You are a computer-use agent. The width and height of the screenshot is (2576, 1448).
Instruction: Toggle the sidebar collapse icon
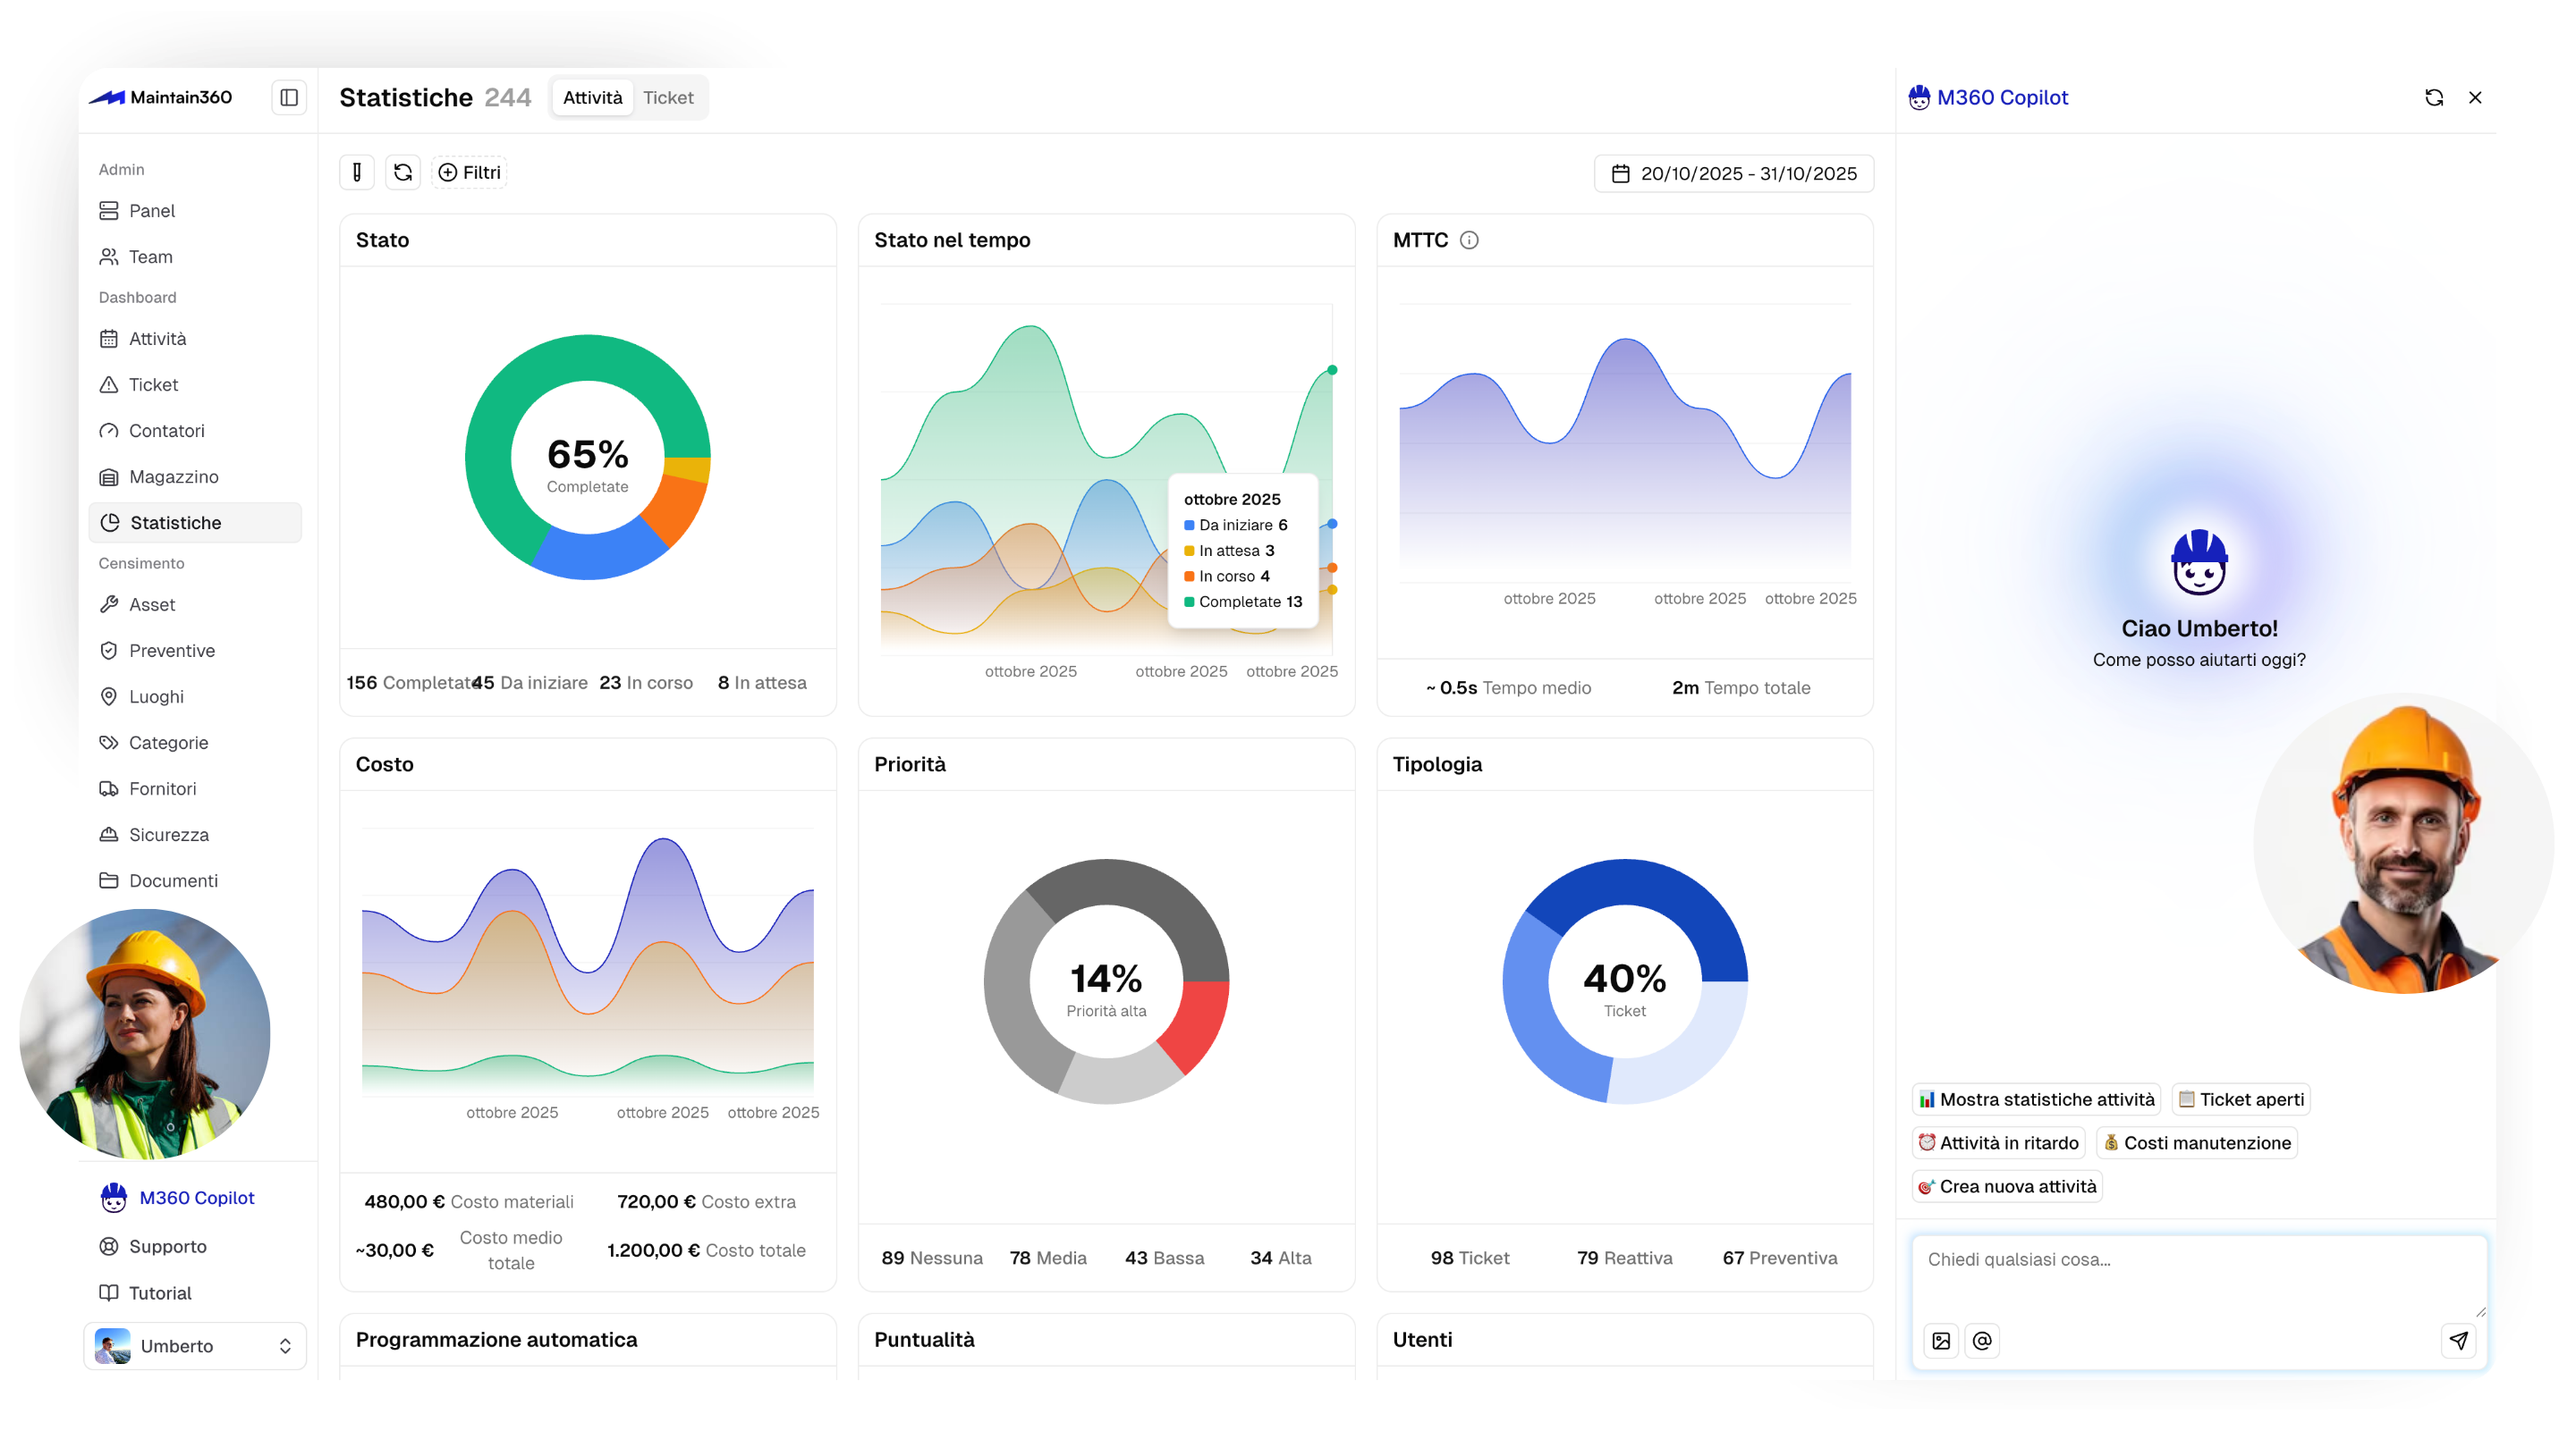pyautogui.click(x=289, y=97)
